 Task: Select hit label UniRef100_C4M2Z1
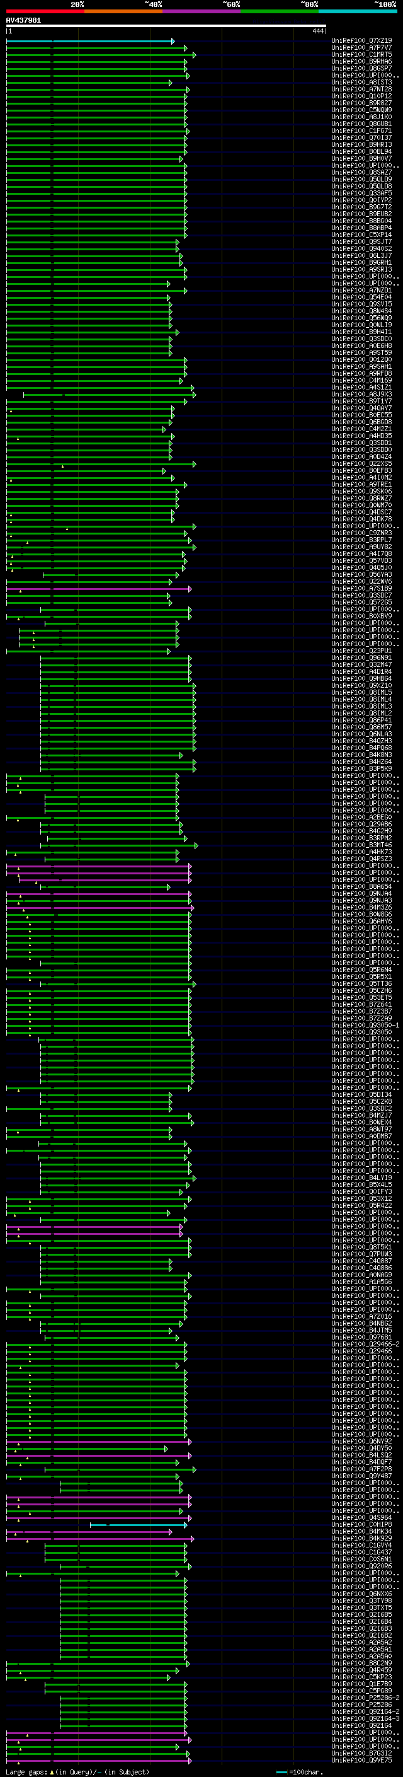(361, 429)
